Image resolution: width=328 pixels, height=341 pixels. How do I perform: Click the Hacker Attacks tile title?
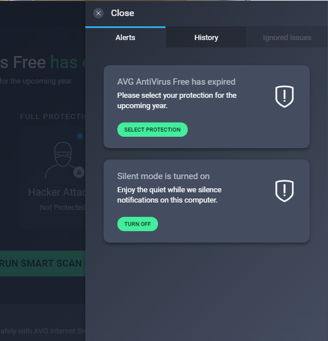(x=57, y=192)
